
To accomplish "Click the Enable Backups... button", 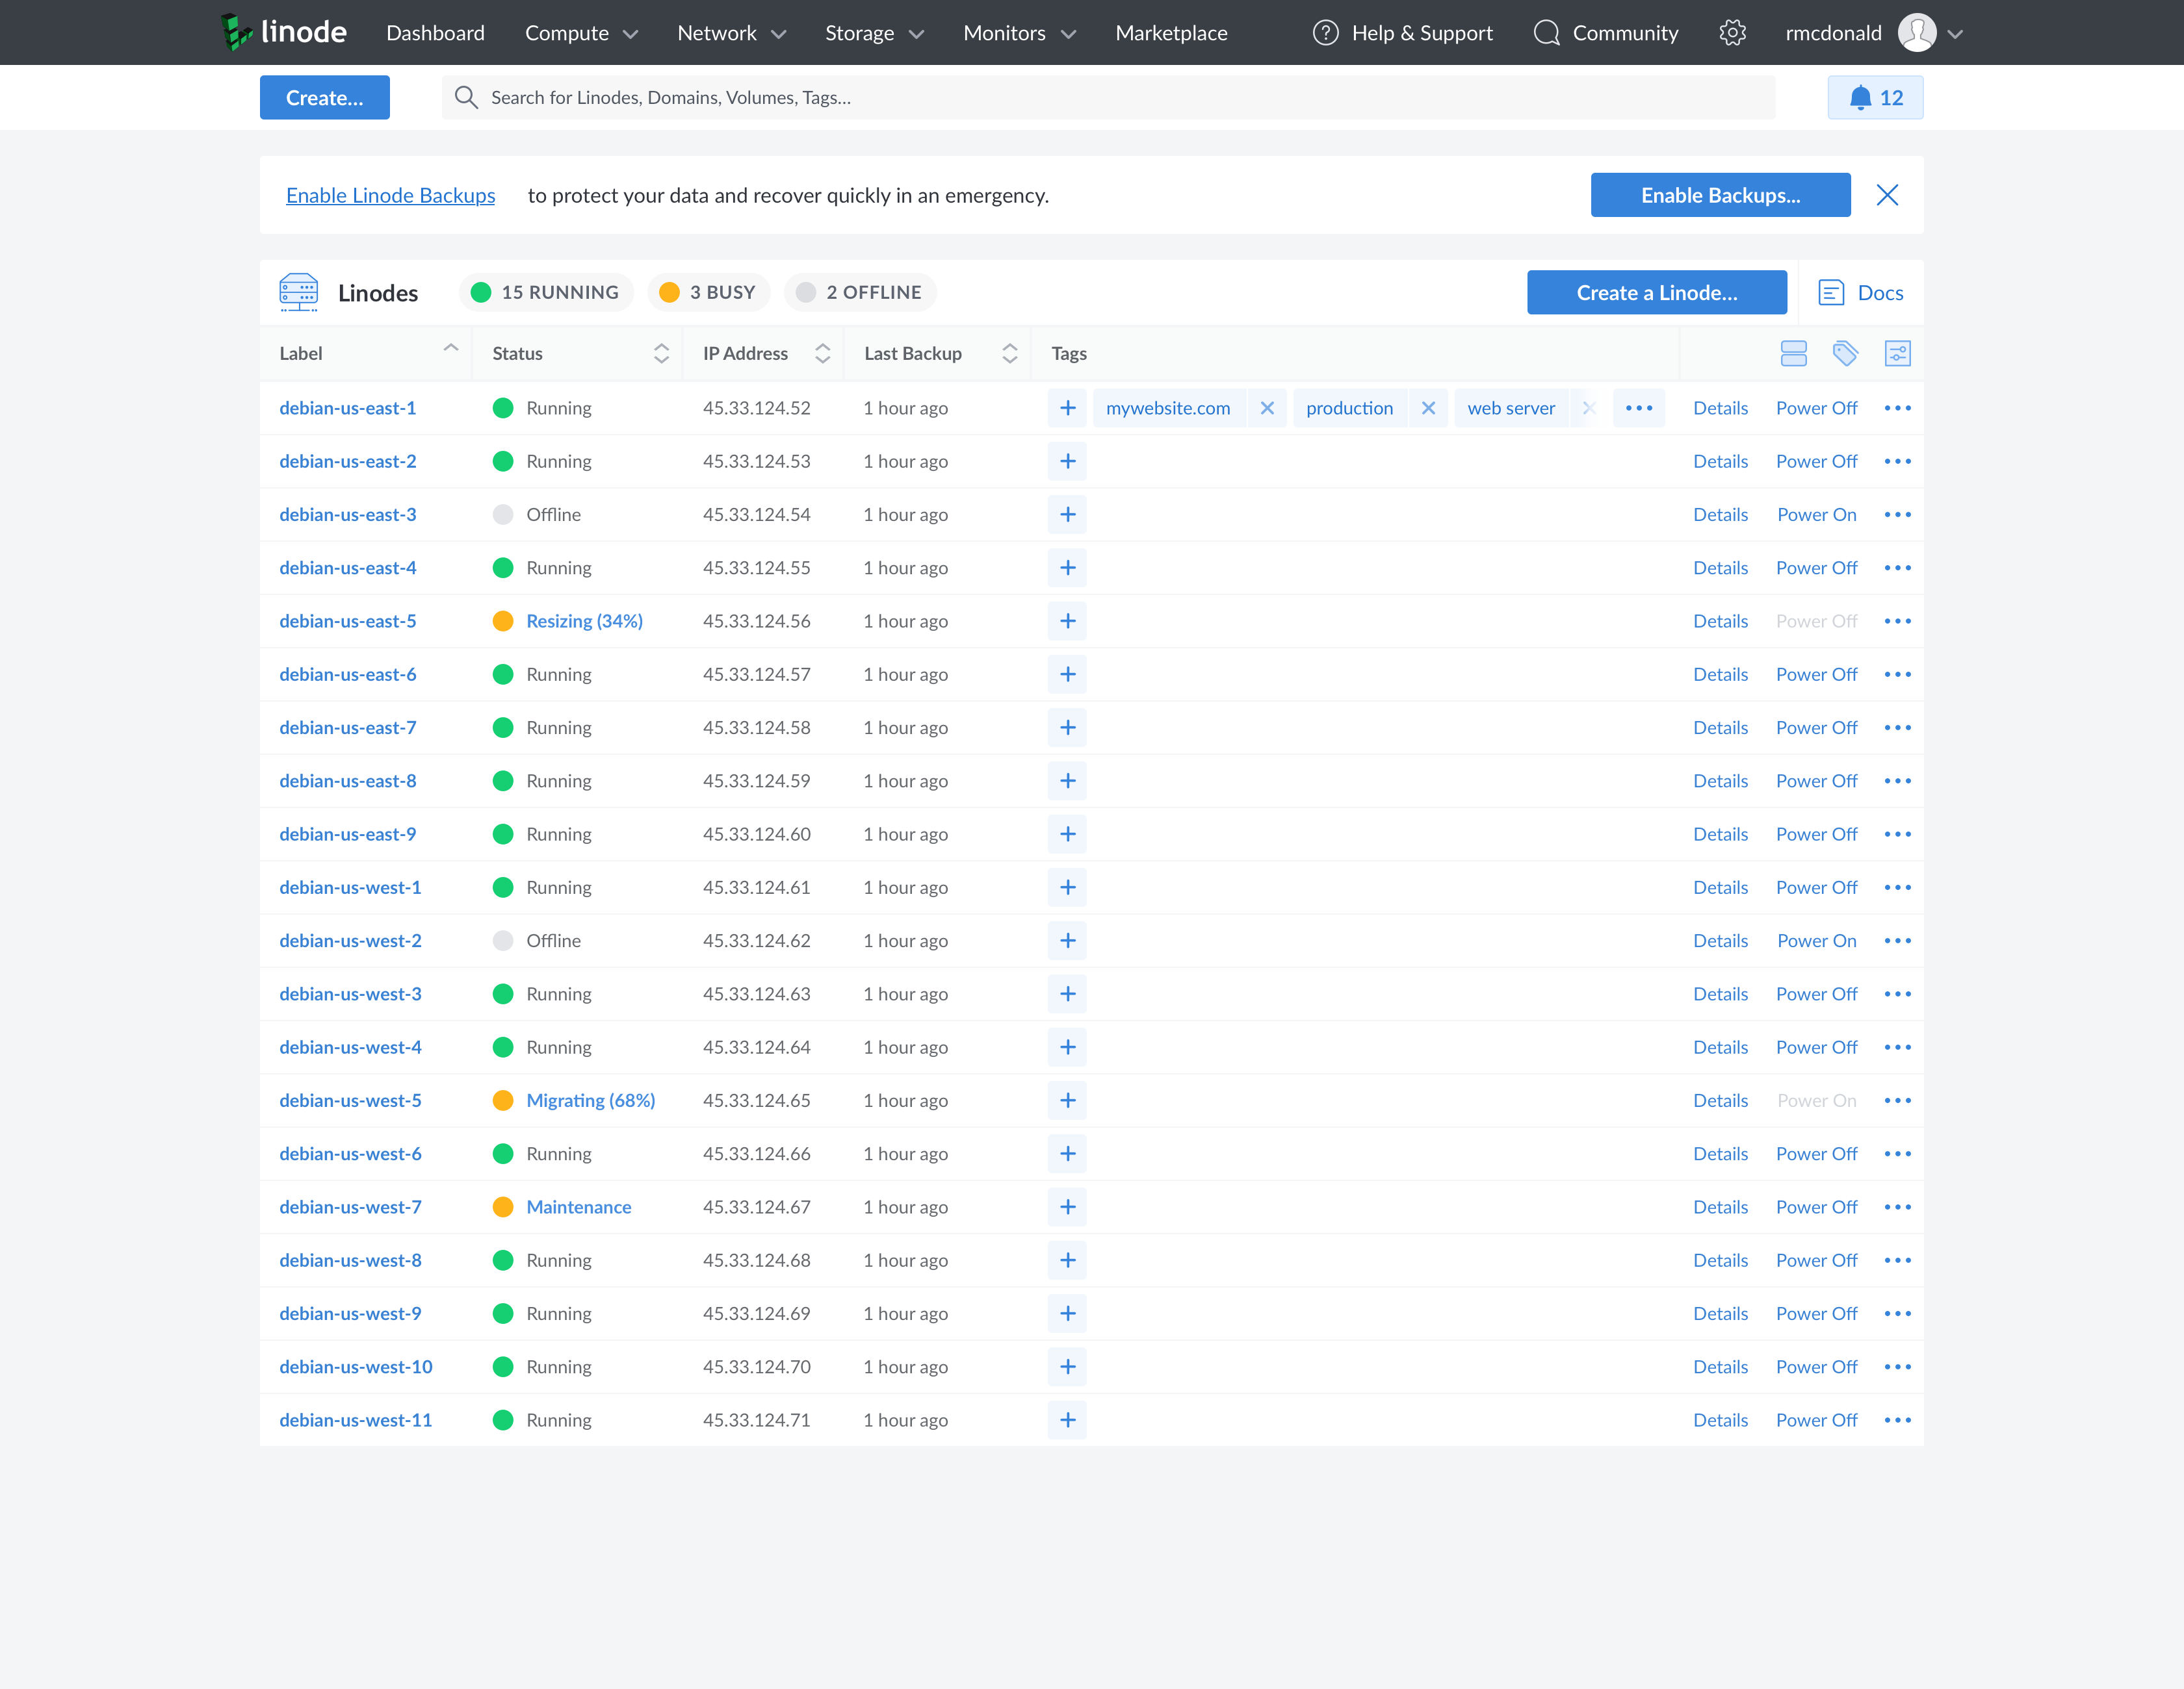I will [x=1720, y=195].
